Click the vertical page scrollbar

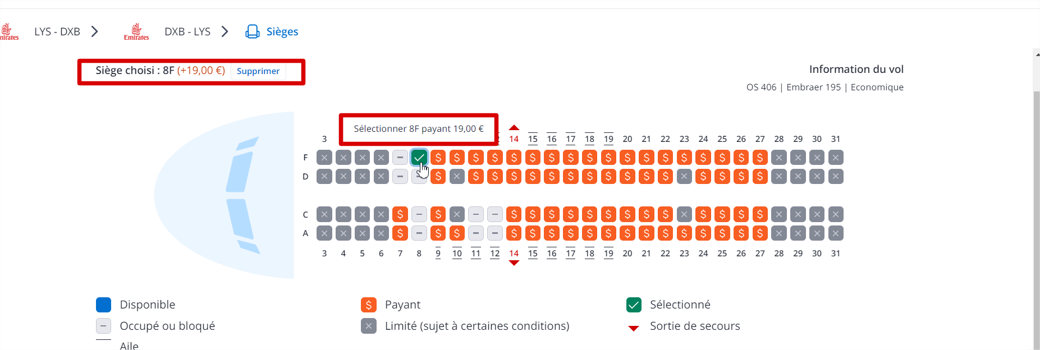1036,219
